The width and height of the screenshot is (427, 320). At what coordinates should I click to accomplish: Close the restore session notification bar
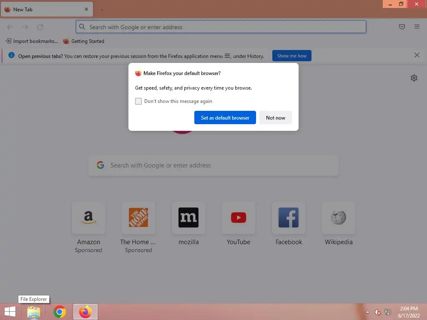click(x=417, y=55)
